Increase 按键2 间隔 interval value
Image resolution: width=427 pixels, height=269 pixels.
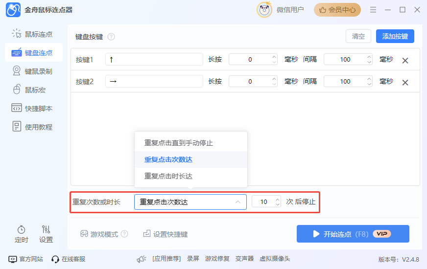pos(369,79)
